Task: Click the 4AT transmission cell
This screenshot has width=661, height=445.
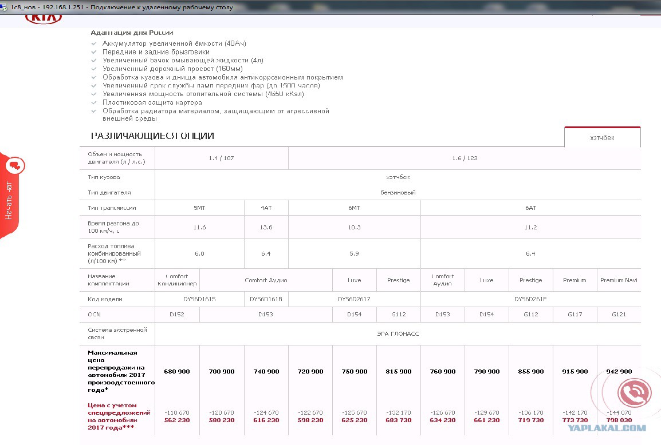Action: point(266,208)
